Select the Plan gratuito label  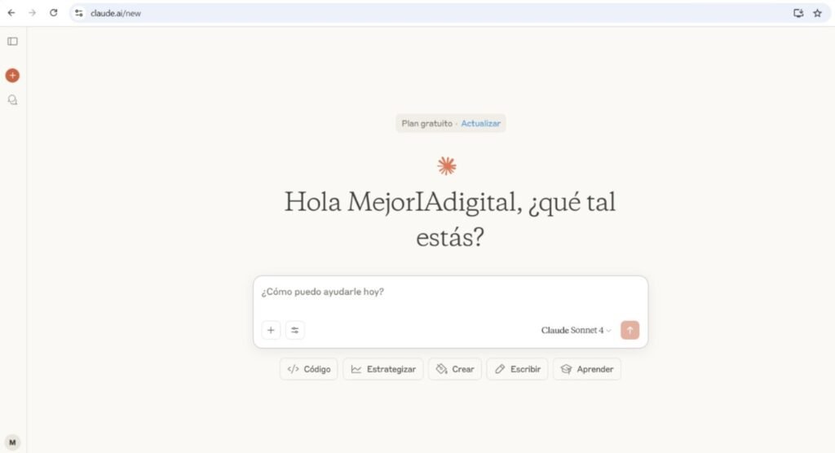[x=426, y=124]
